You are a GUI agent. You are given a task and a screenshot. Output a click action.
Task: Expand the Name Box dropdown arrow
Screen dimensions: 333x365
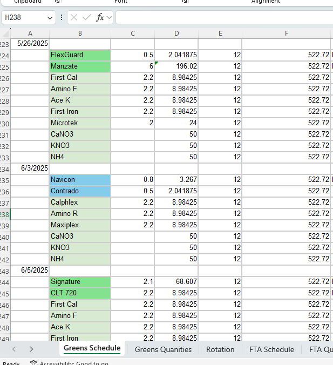coord(50,18)
